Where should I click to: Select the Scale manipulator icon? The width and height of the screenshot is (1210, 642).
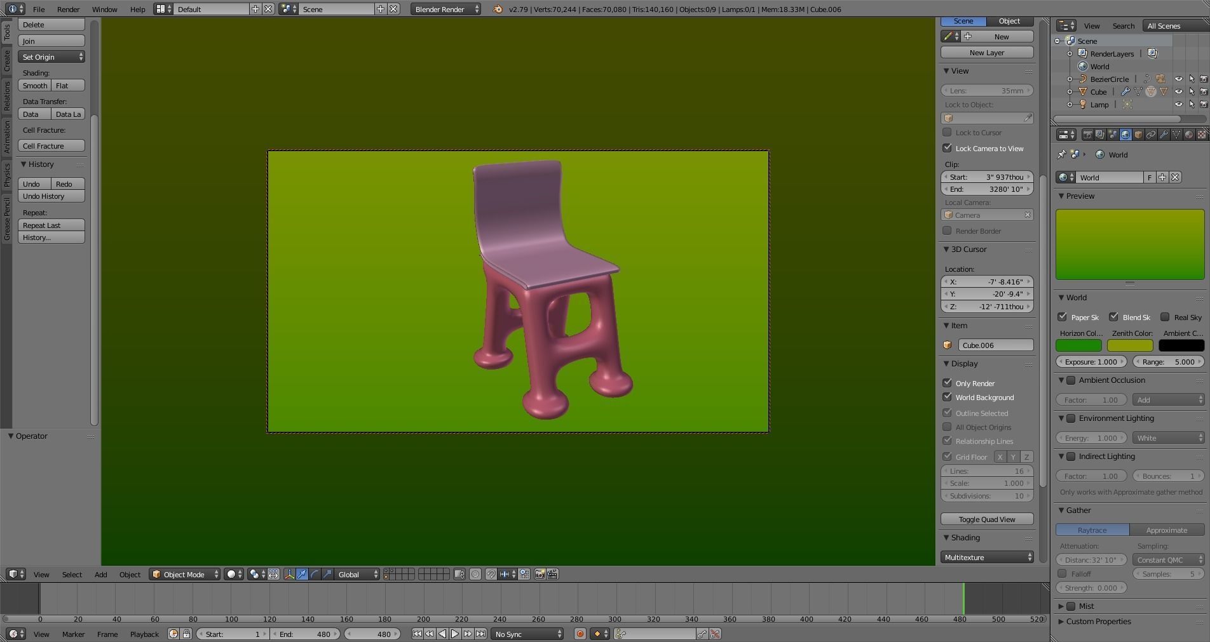[x=327, y=574]
